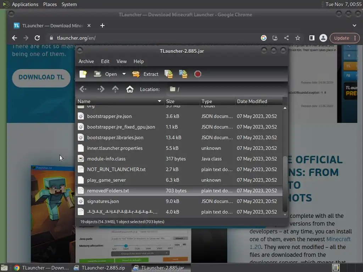Close the TLauncher Chrome tab
This screenshot has width=363, height=272.
tap(89, 25)
